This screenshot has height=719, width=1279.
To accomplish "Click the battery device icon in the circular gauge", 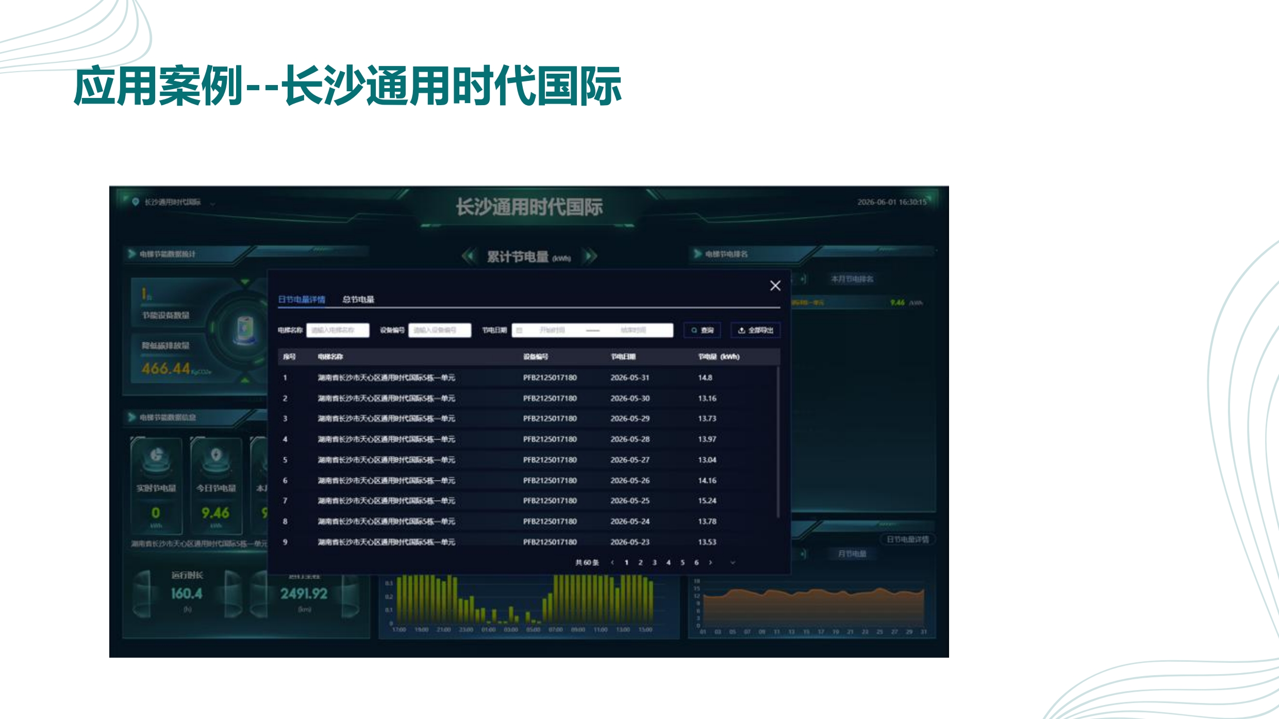I will point(245,330).
